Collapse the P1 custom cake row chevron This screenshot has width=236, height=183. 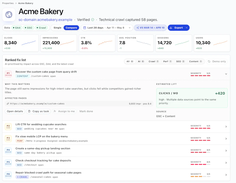tap(226, 74)
